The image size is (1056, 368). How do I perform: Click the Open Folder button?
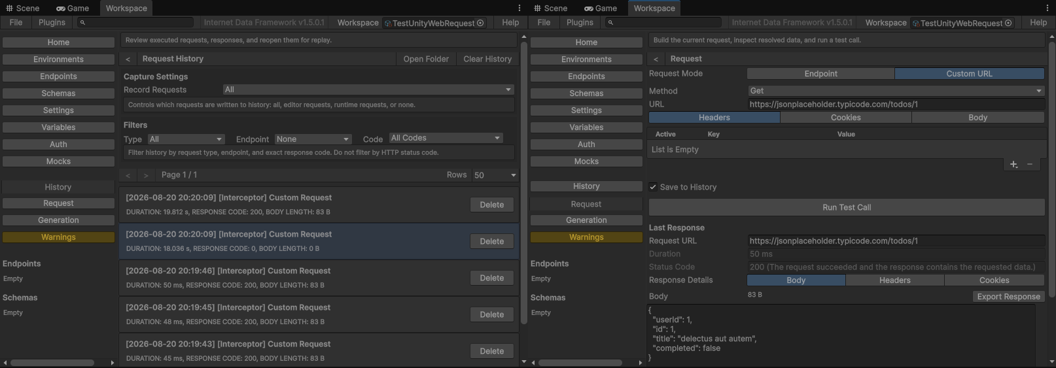[426, 59]
